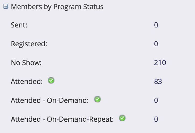Click the Attended status label

point(27,82)
